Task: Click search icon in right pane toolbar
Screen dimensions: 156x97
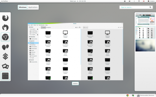Action: (122, 27)
